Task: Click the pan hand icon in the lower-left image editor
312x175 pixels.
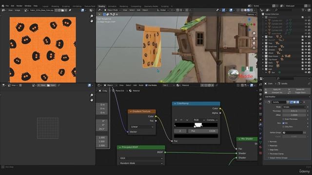Action: (92, 100)
